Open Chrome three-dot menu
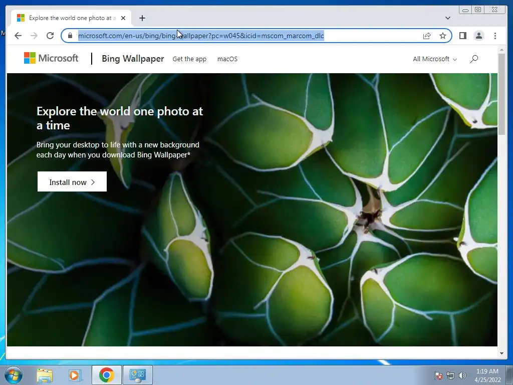 [x=495, y=36]
